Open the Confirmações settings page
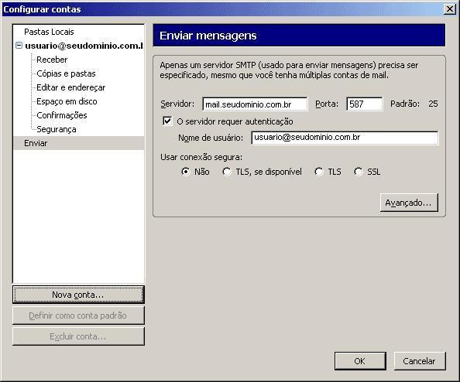This screenshot has width=460, height=382. (x=62, y=115)
